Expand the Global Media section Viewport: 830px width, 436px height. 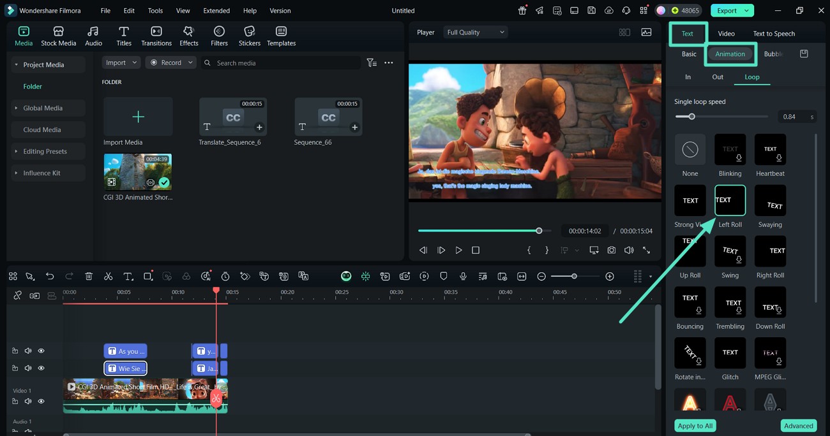tap(16, 108)
